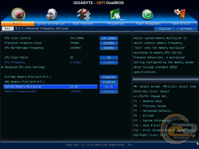Open the Extreme Memory Profile Disabled option
The image size is (199, 149).
tap(109, 77)
